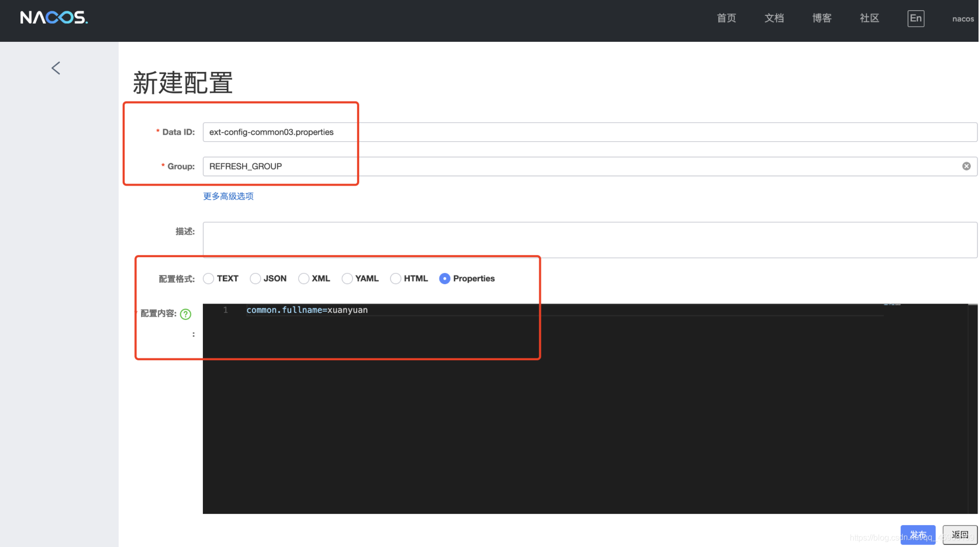The image size is (979, 547).
Task: Open the nacos user menu
Action: [963, 19]
